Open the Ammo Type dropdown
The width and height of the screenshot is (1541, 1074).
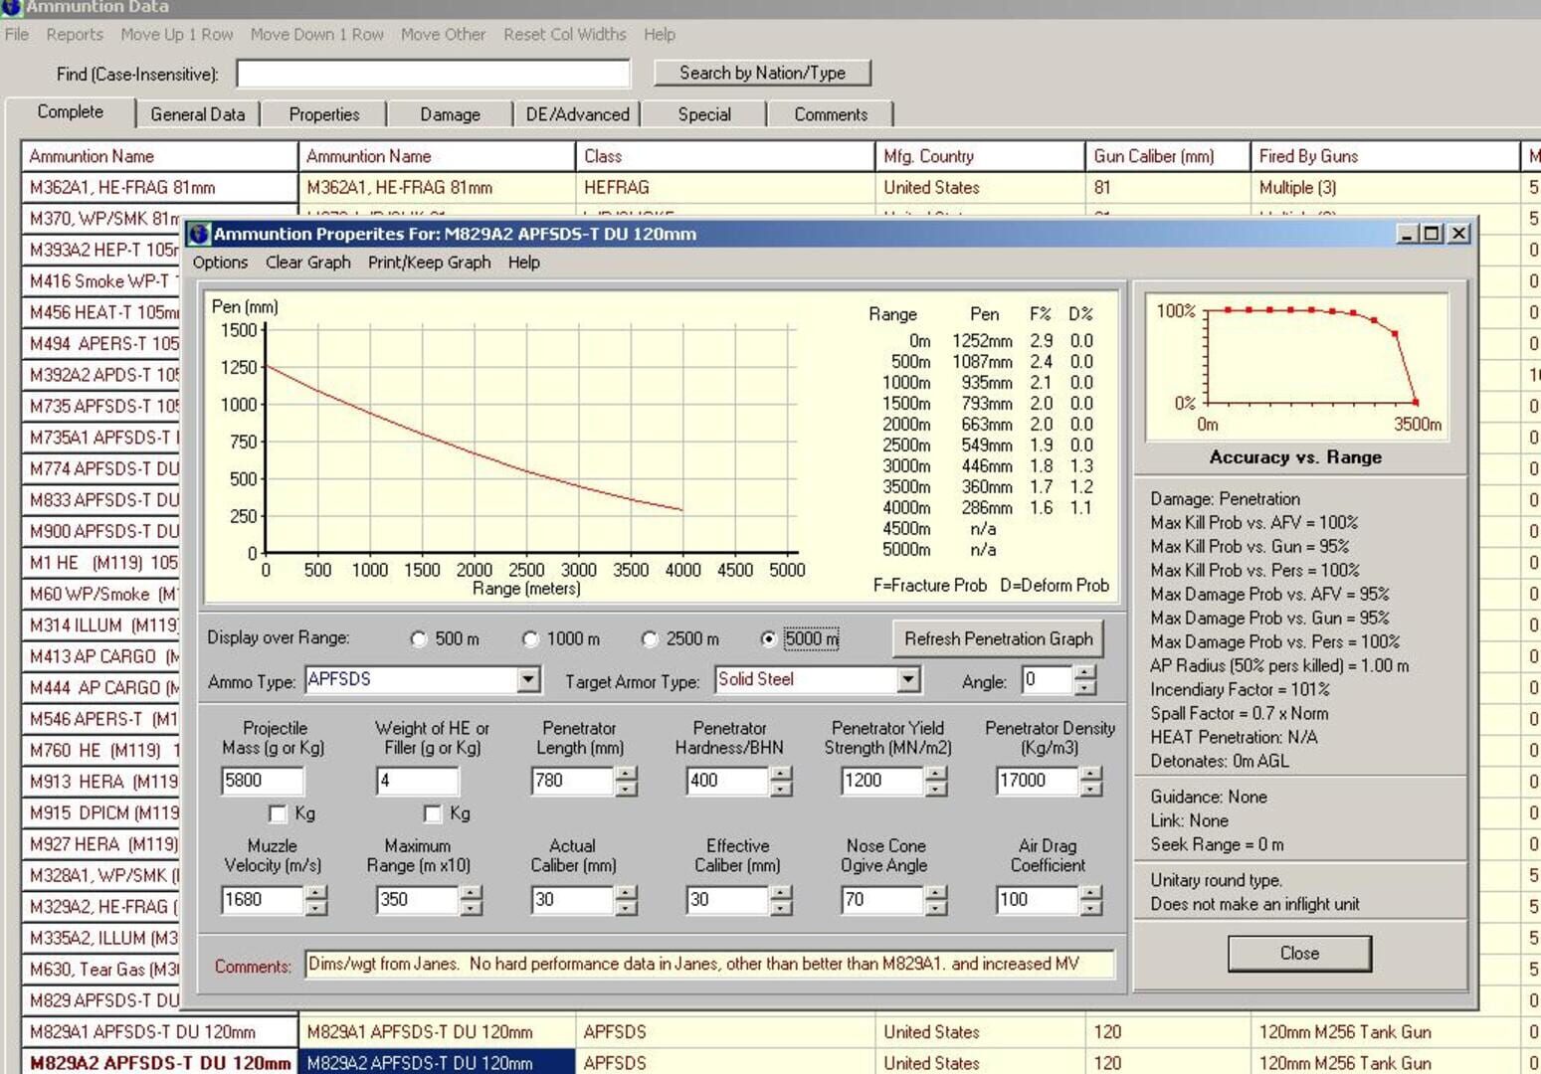(x=527, y=679)
